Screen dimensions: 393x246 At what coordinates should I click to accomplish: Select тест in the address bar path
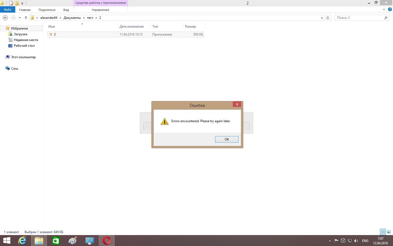(90, 18)
